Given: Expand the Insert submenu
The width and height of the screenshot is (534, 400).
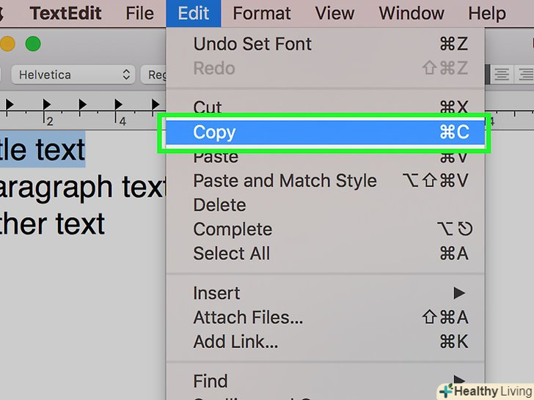Looking at the screenshot, I should (325, 293).
